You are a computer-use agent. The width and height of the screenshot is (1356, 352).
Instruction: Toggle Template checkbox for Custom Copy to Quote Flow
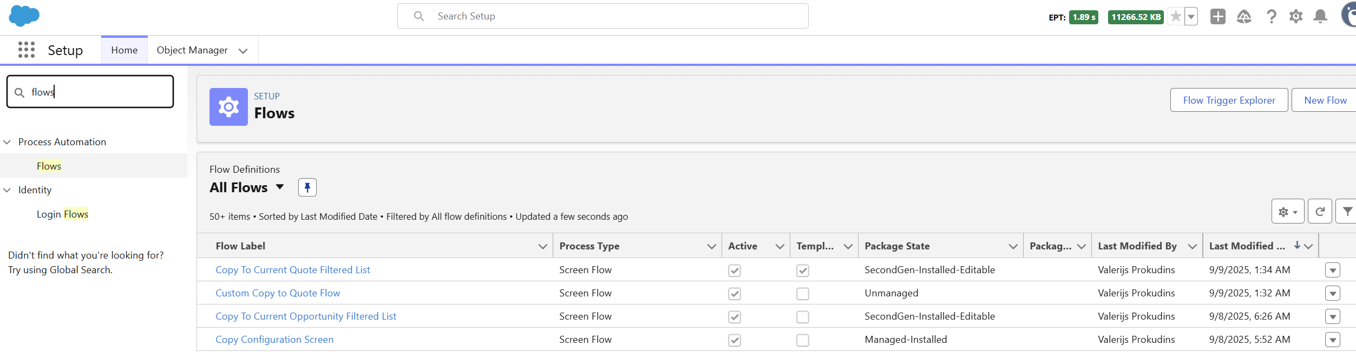pyautogui.click(x=803, y=294)
